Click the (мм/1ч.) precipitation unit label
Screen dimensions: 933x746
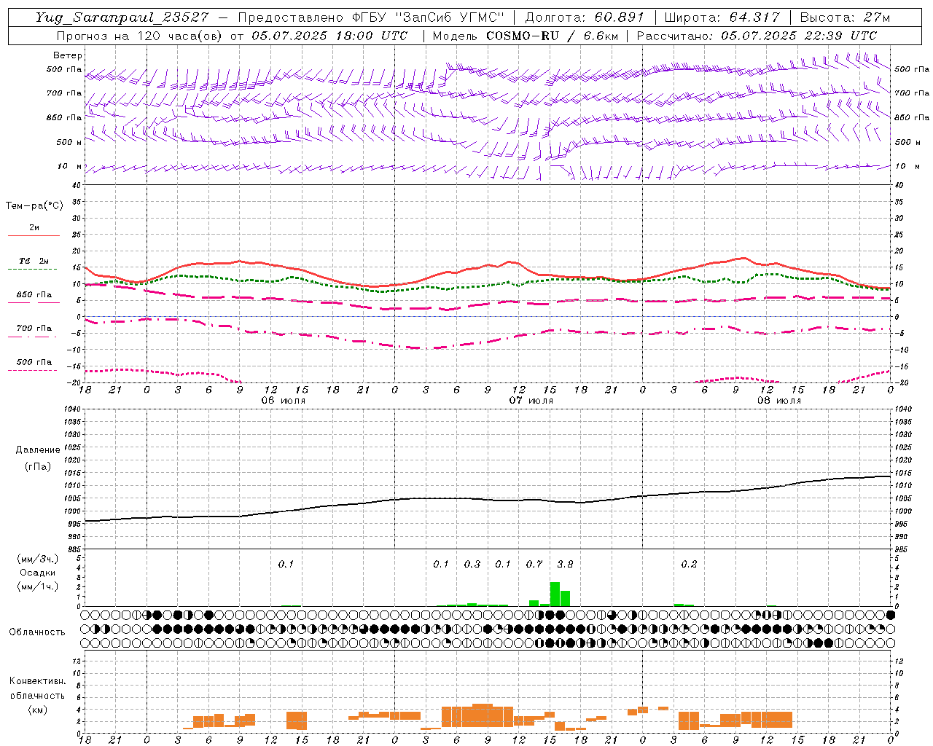[x=38, y=586]
